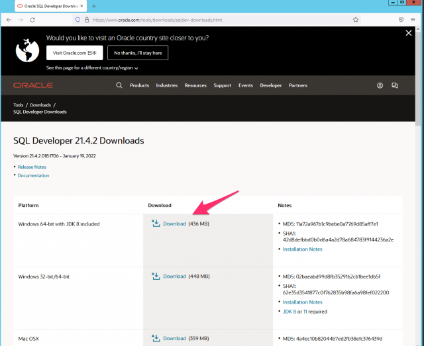The image size is (424, 346).
Task: Select 'Windows 64-bit with JDK 8 included' text
Action: (x=59, y=224)
